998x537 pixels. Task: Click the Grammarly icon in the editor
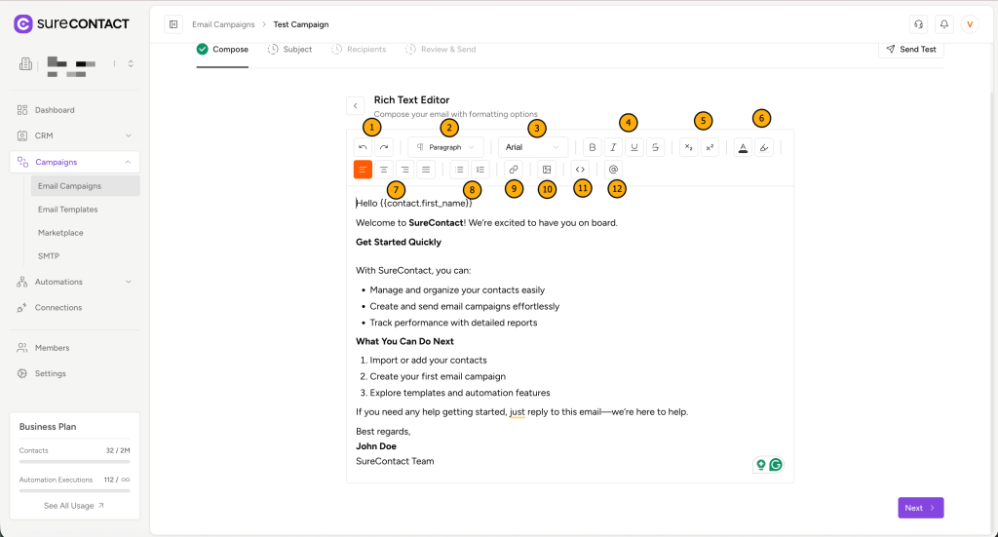tap(776, 465)
